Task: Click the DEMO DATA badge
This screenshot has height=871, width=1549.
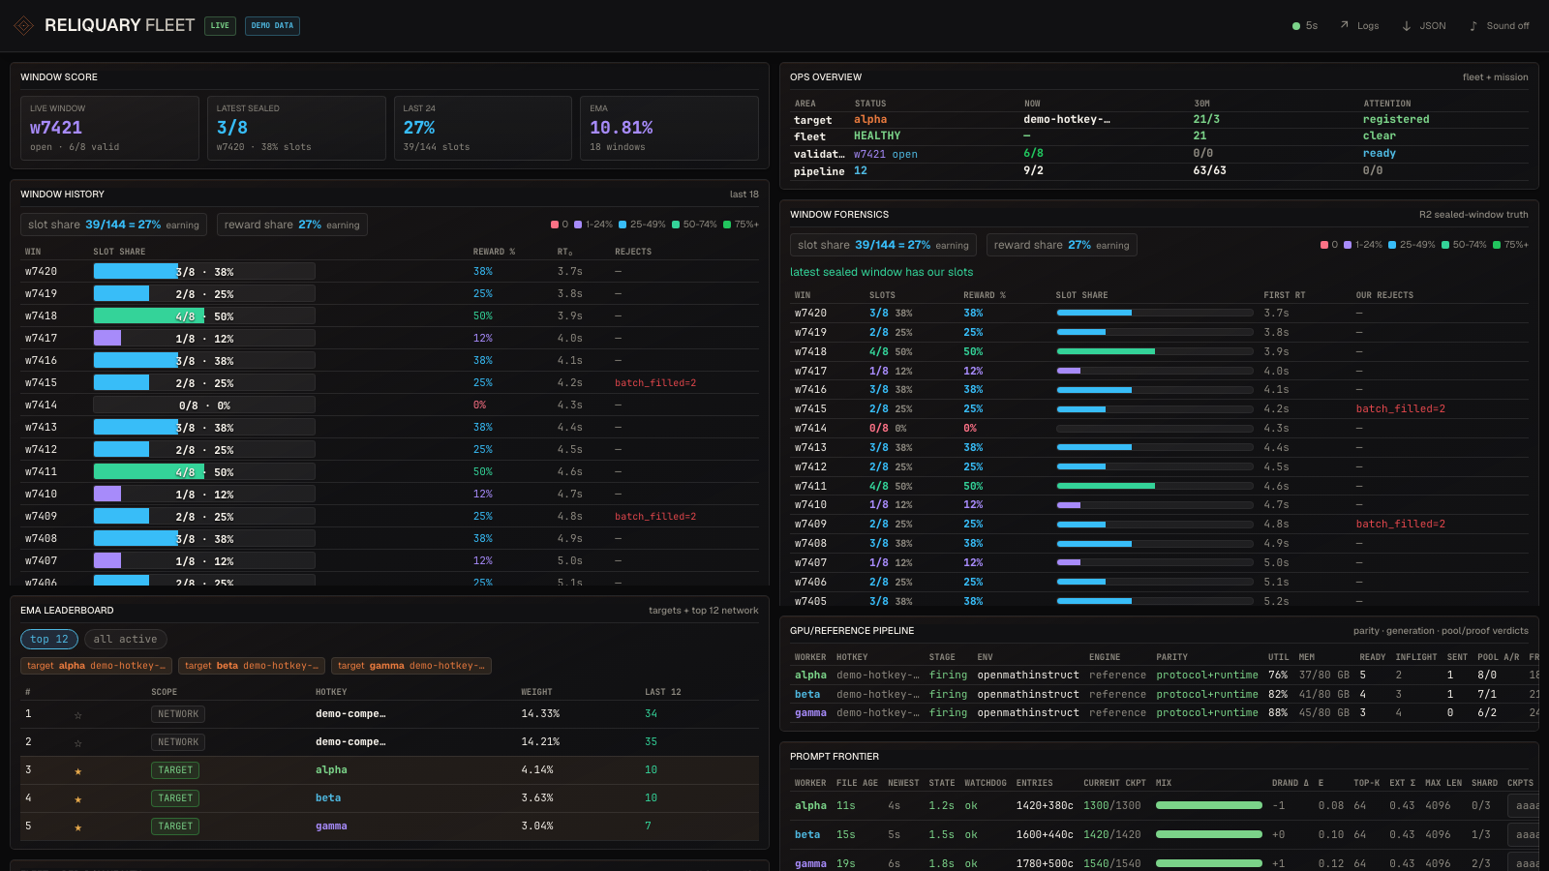Action: pos(272,26)
